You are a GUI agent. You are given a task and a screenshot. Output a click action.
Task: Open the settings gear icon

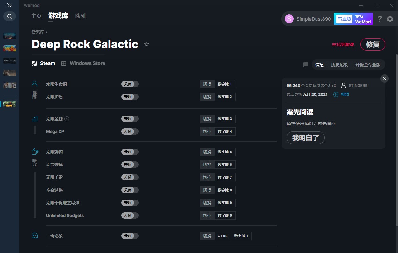(390, 19)
